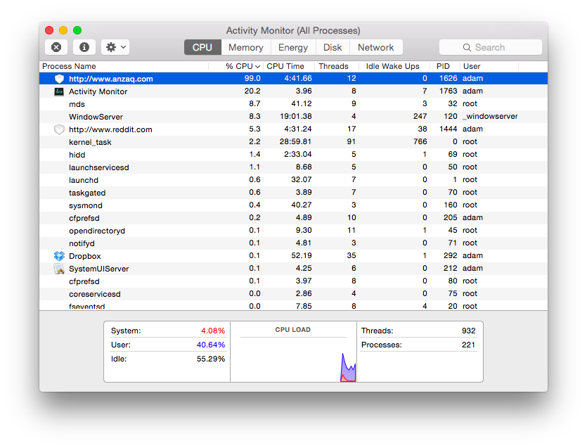Select the Activity Monitor process name
The height and width of the screenshot is (448, 587).
pyautogui.click(x=98, y=91)
